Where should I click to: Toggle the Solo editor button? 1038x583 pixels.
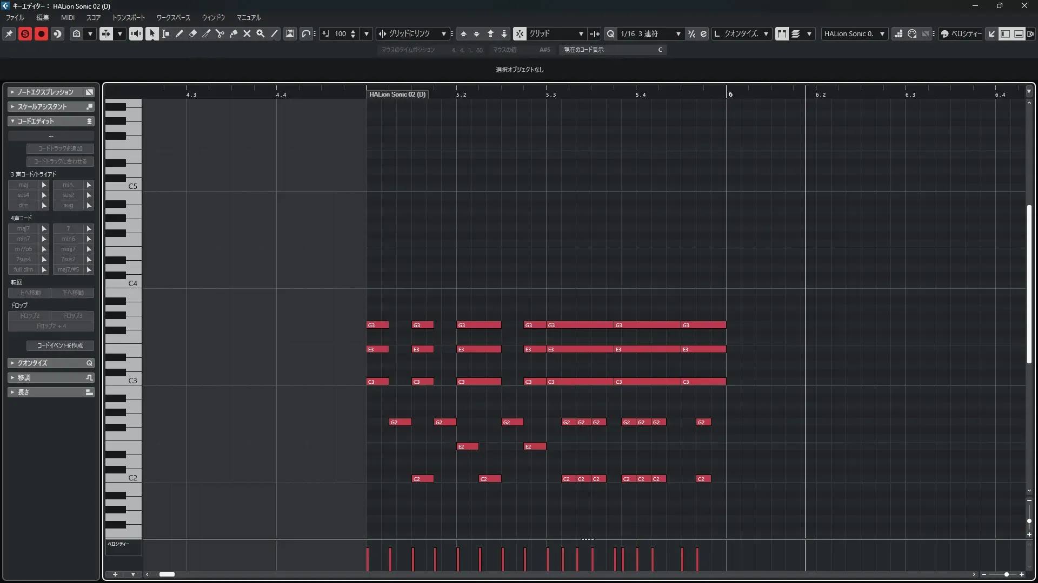(25, 33)
